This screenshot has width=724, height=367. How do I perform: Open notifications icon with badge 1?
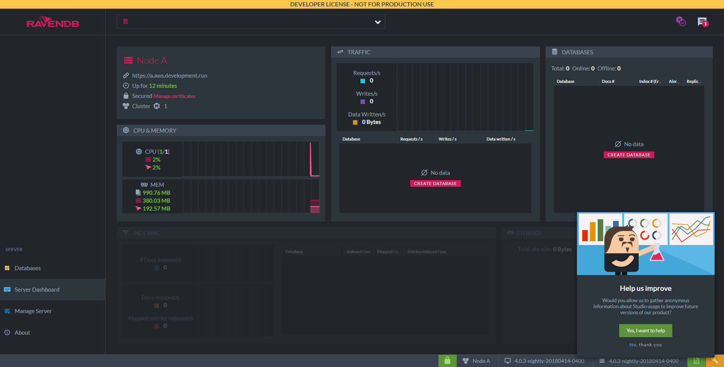pyautogui.click(x=703, y=22)
